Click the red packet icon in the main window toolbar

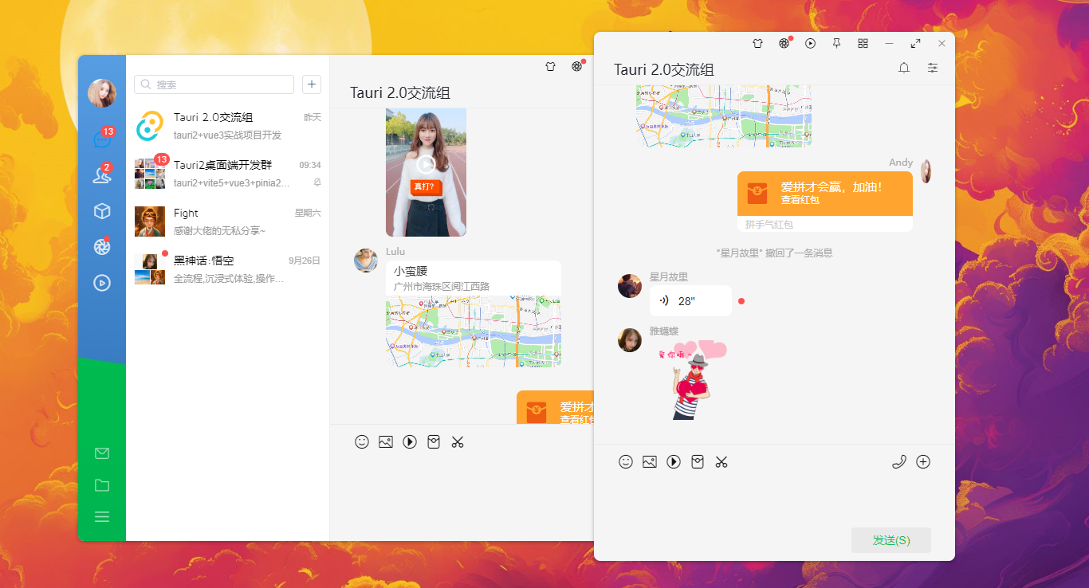click(434, 441)
